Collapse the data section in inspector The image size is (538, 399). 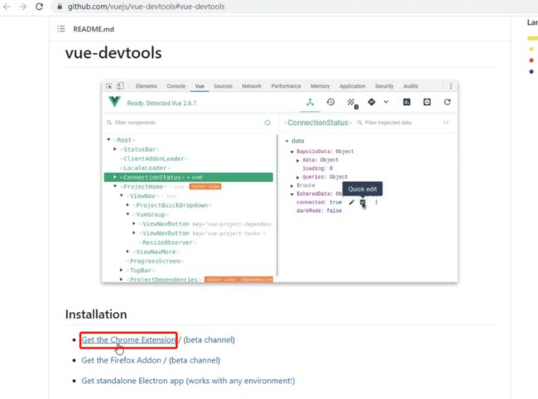coord(286,141)
